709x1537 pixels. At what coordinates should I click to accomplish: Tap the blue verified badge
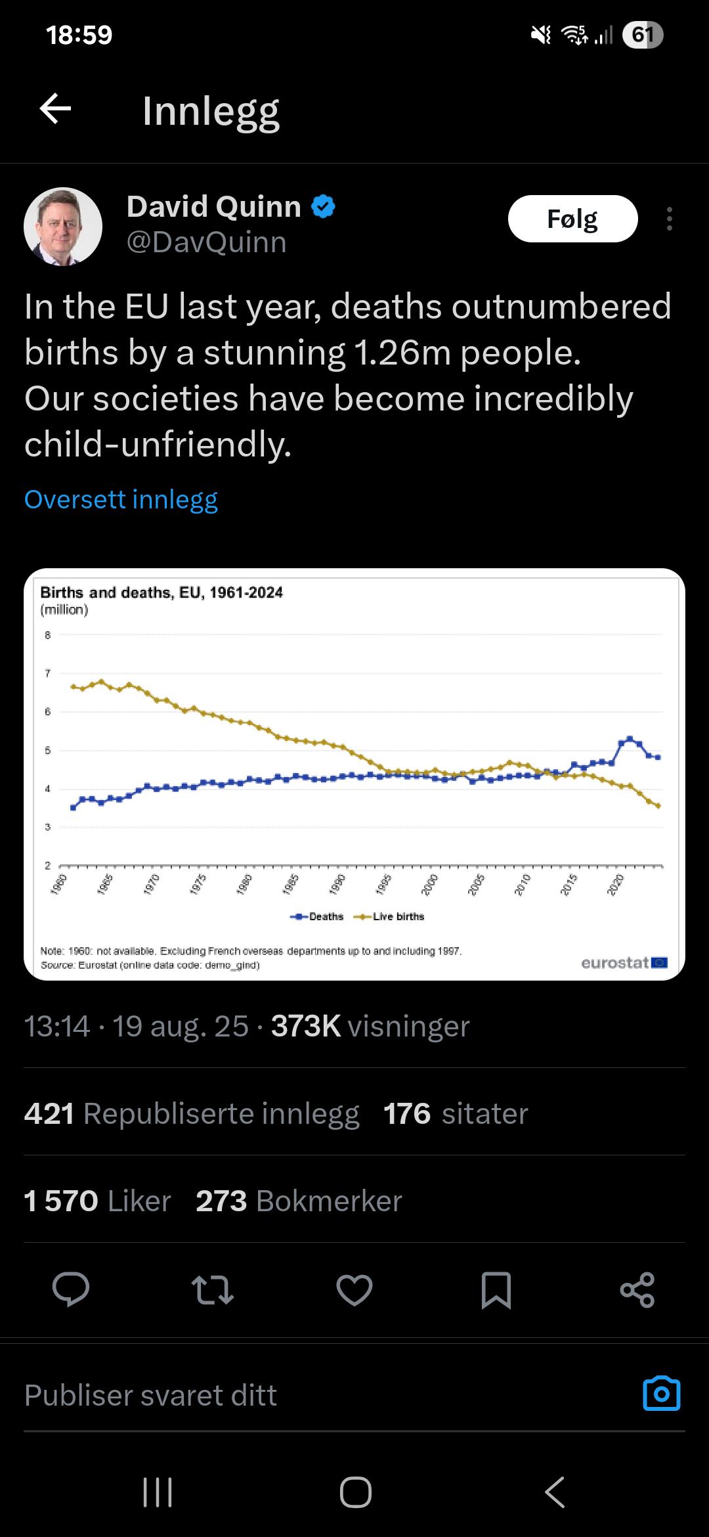click(323, 206)
